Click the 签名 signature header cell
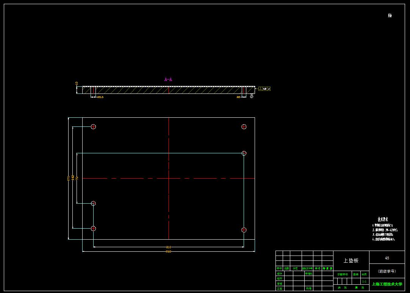Image resolution: width=410 pixels, height=293 pixels. tap(318, 268)
